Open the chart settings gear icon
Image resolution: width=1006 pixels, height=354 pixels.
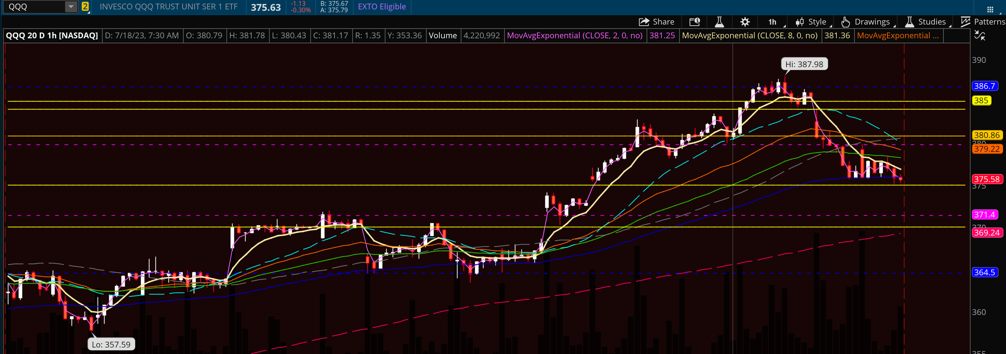pos(745,21)
